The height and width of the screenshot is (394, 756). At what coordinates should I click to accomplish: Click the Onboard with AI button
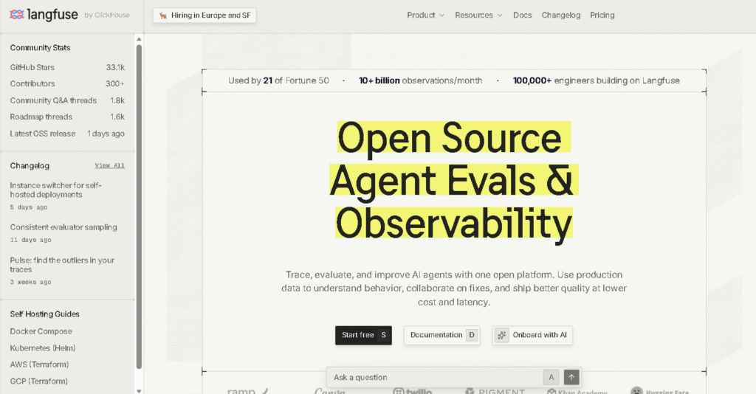pyautogui.click(x=532, y=335)
